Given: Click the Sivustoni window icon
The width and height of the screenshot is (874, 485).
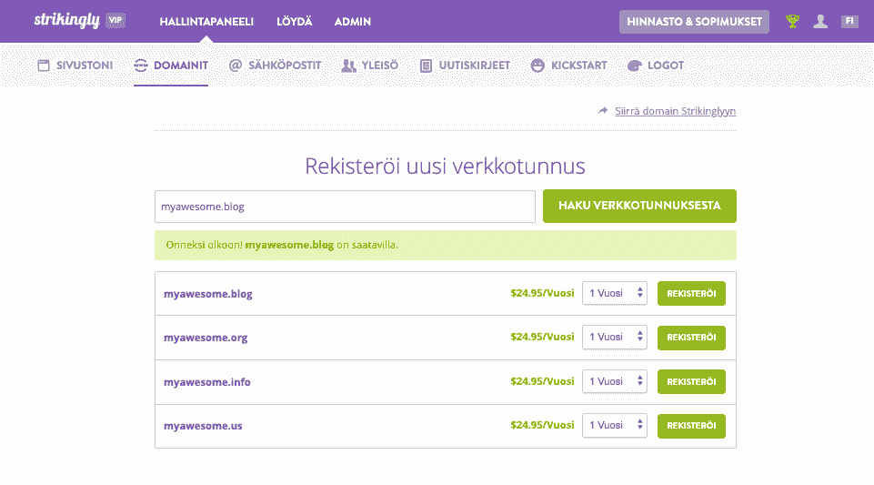Looking at the screenshot, I should (x=43, y=66).
